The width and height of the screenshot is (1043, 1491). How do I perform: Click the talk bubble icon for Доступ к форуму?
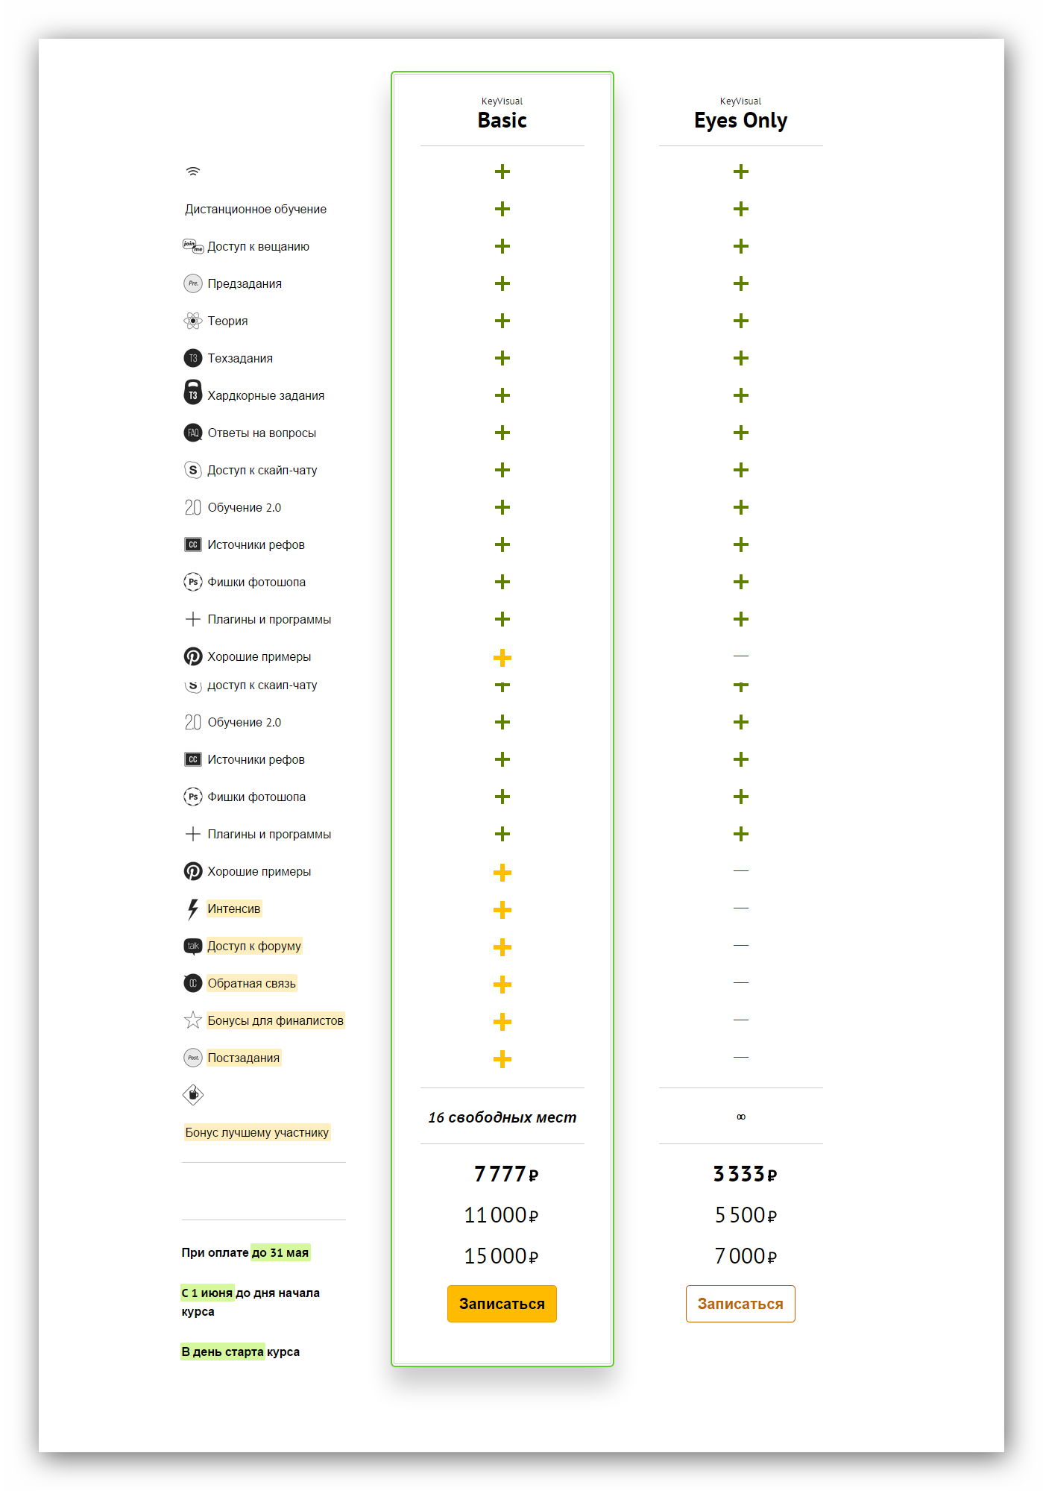[193, 946]
